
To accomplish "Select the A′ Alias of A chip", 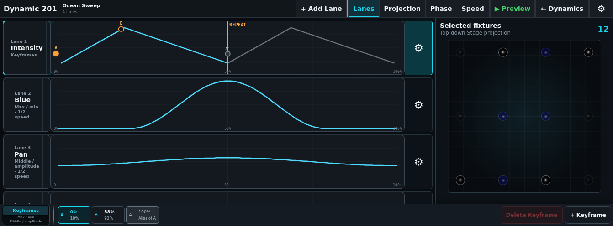I will (143, 215).
